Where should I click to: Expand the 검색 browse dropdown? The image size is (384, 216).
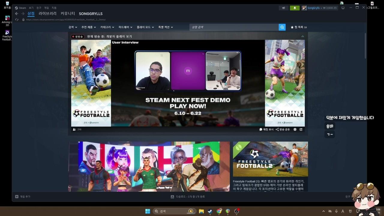click(73, 27)
